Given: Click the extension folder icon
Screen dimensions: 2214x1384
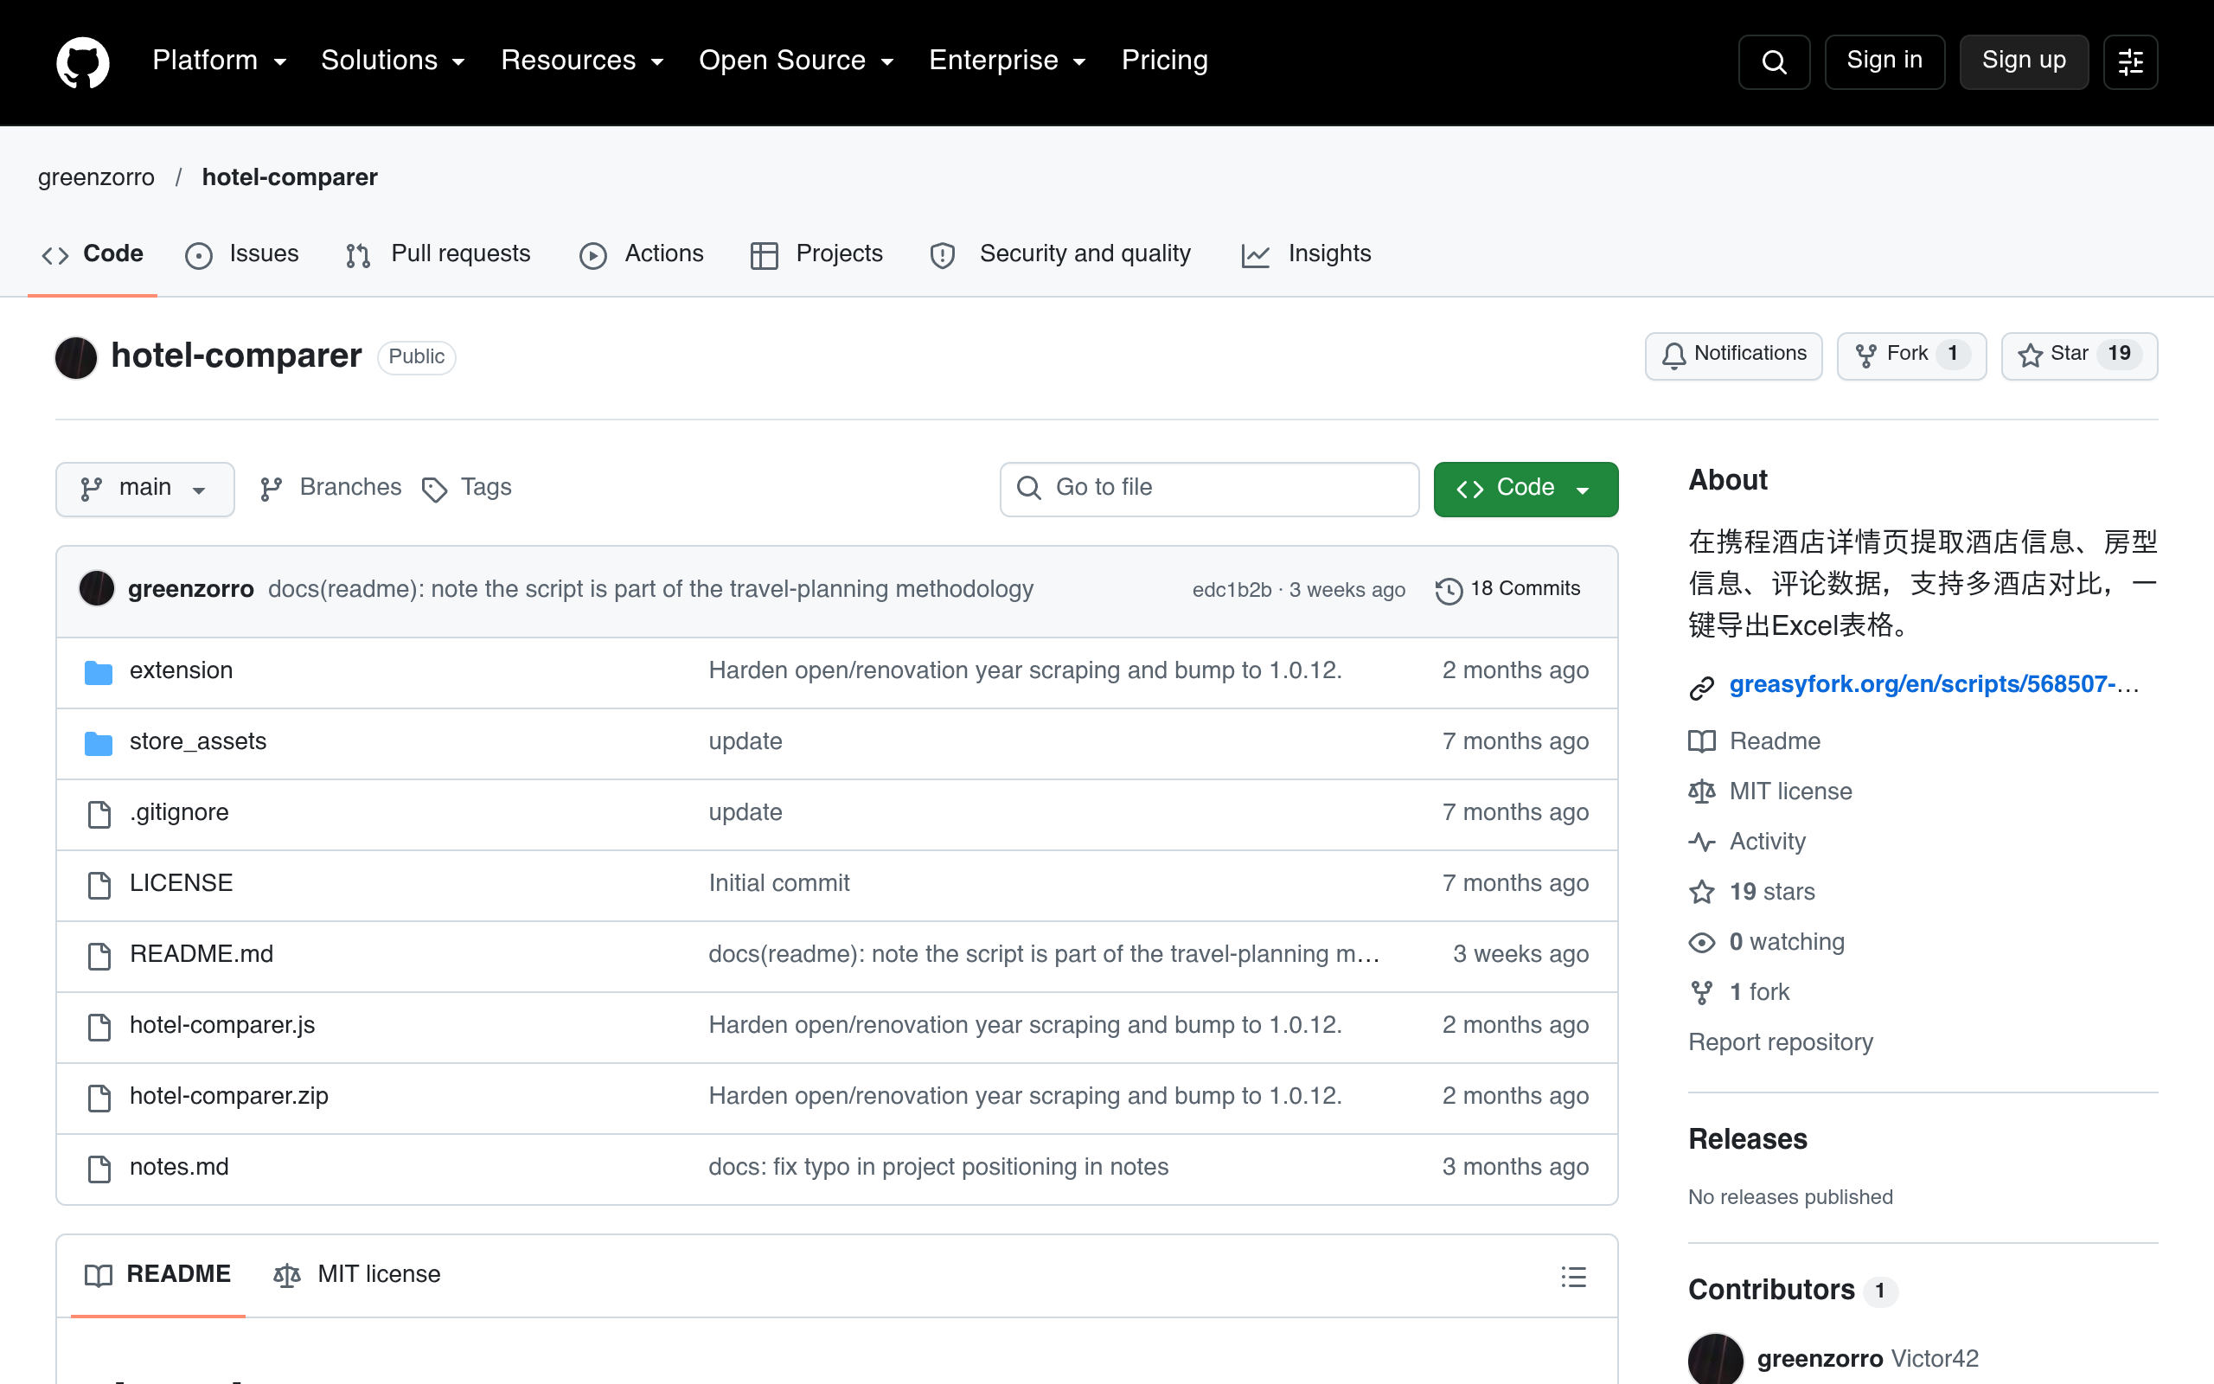Looking at the screenshot, I should pyautogui.click(x=98, y=672).
